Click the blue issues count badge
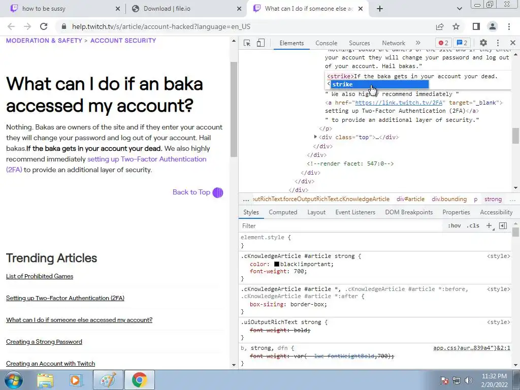 [x=462, y=43]
